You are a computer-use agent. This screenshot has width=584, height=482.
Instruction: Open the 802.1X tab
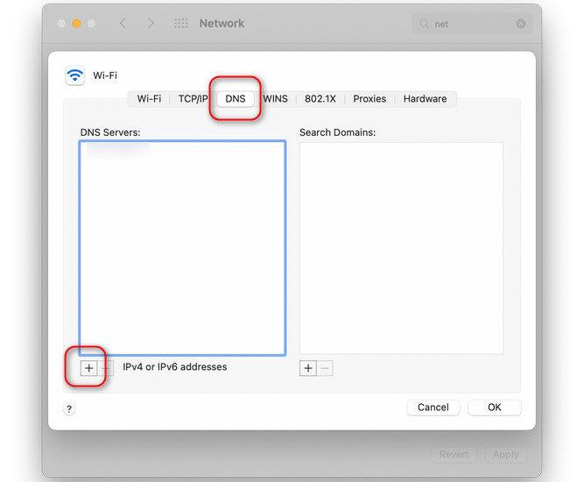click(x=320, y=99)
